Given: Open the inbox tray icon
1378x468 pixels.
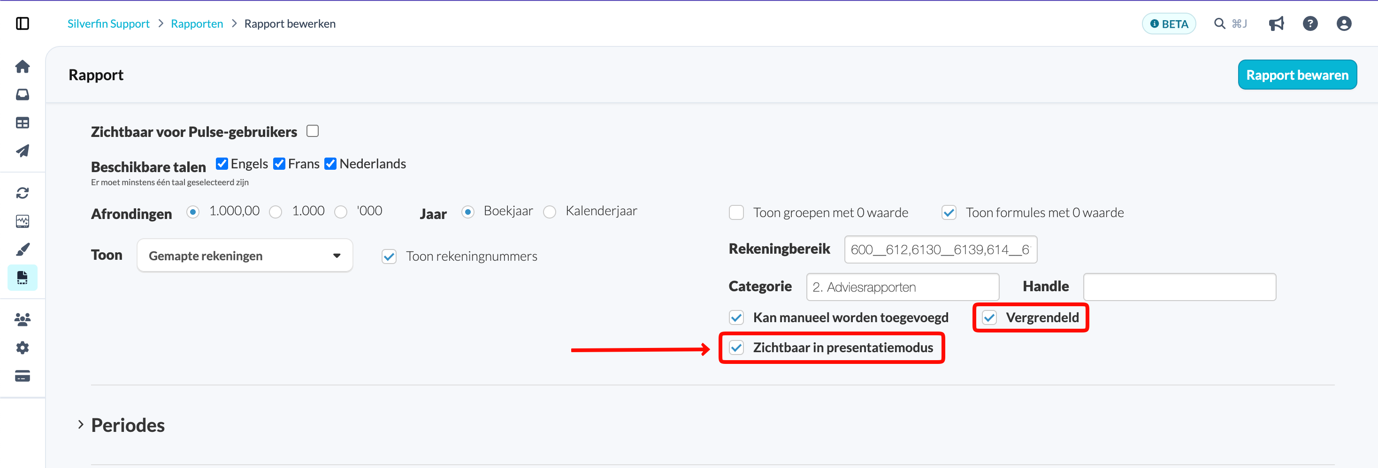Looking at the screenshot, I should tap(23, 95).
